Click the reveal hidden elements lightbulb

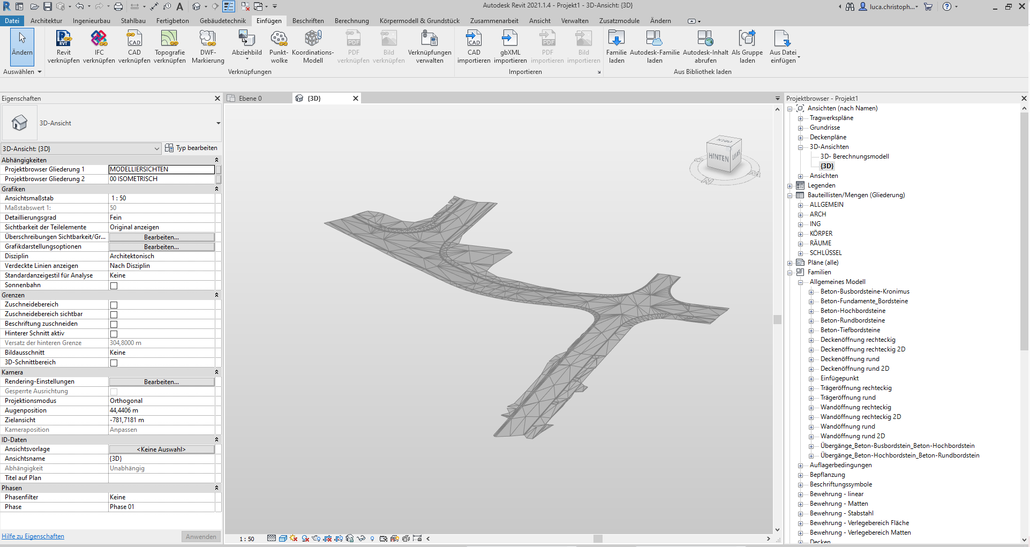coord(372,538)
